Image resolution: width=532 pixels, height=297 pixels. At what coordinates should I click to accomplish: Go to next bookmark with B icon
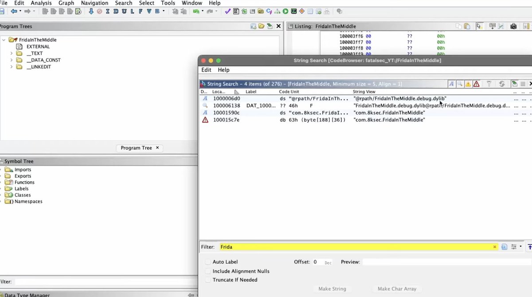157,11
